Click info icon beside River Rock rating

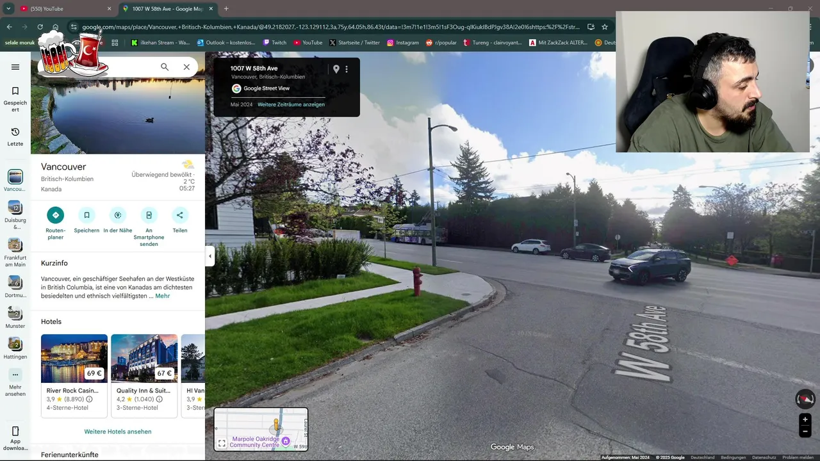[x=89, y=399]
